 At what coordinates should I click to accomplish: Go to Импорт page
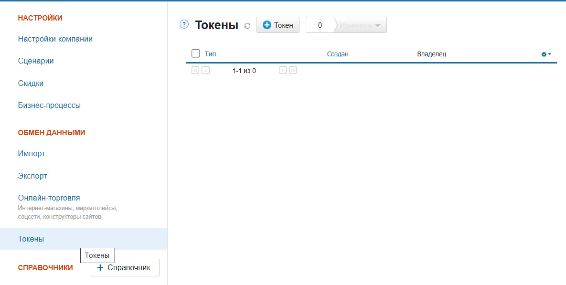[32, 154]
